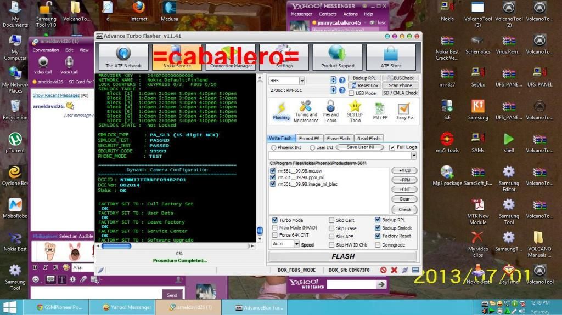
Task: Select the Flashing lightning icon
Action: 281,110
